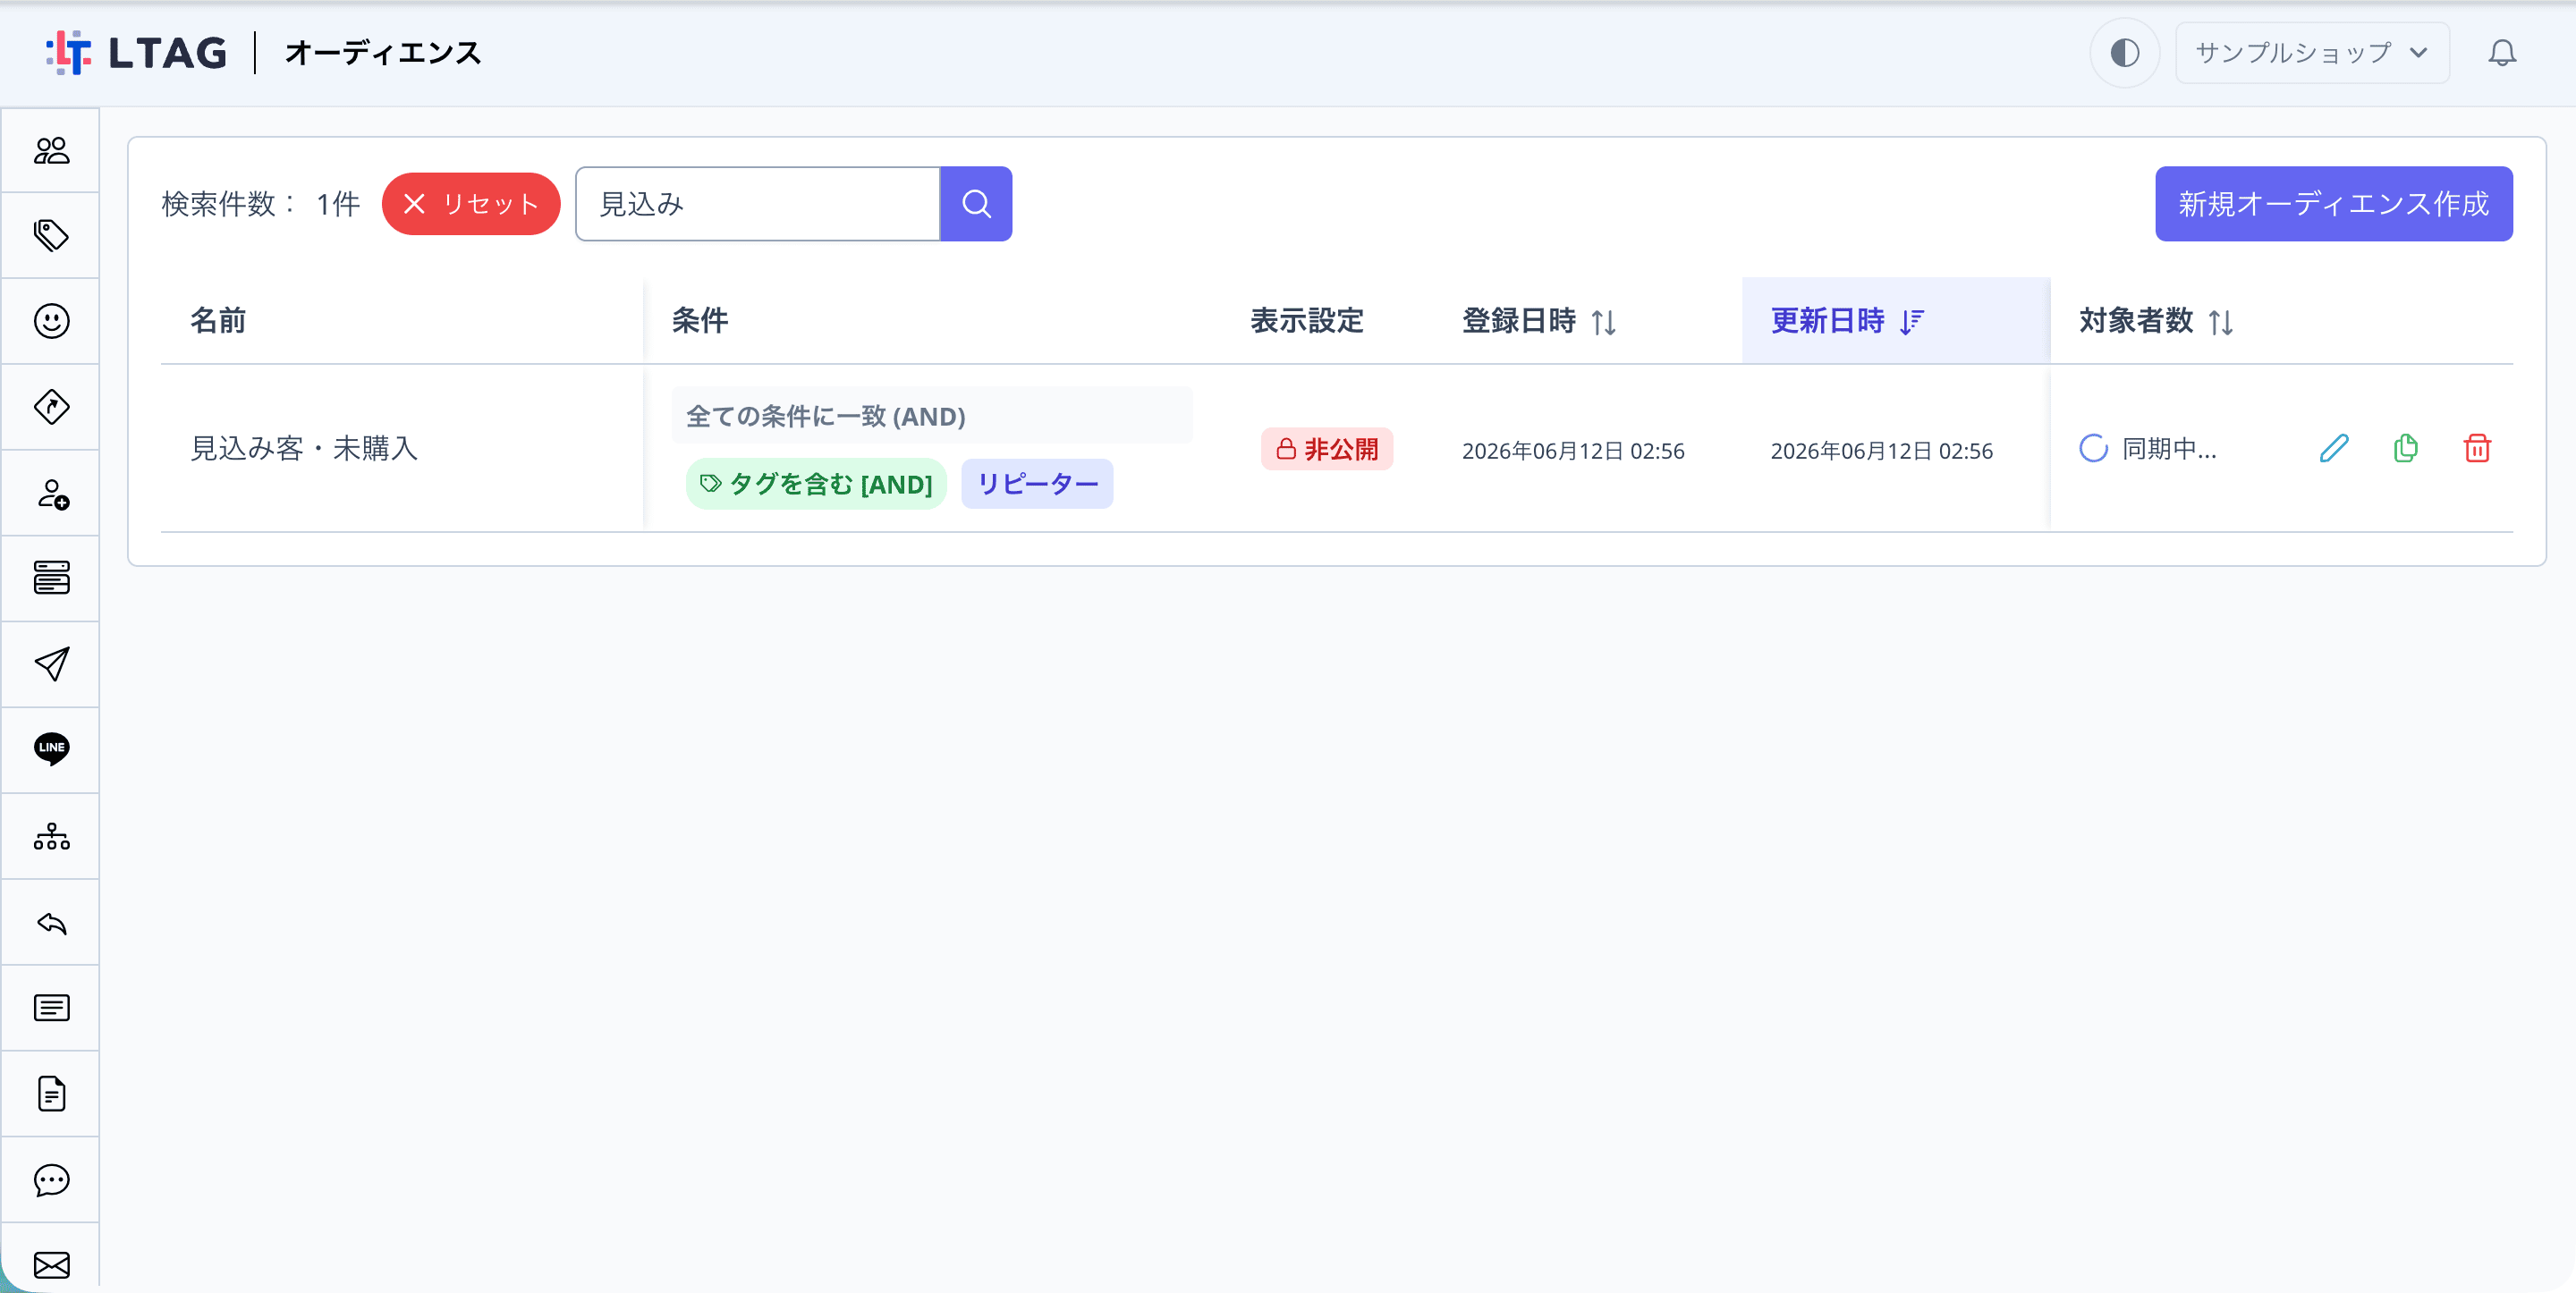The height and width of the screenshot is (1293, 2576).
Task: Expand the サンプルショップ shop dropdown
Action: coord(2312,52)
